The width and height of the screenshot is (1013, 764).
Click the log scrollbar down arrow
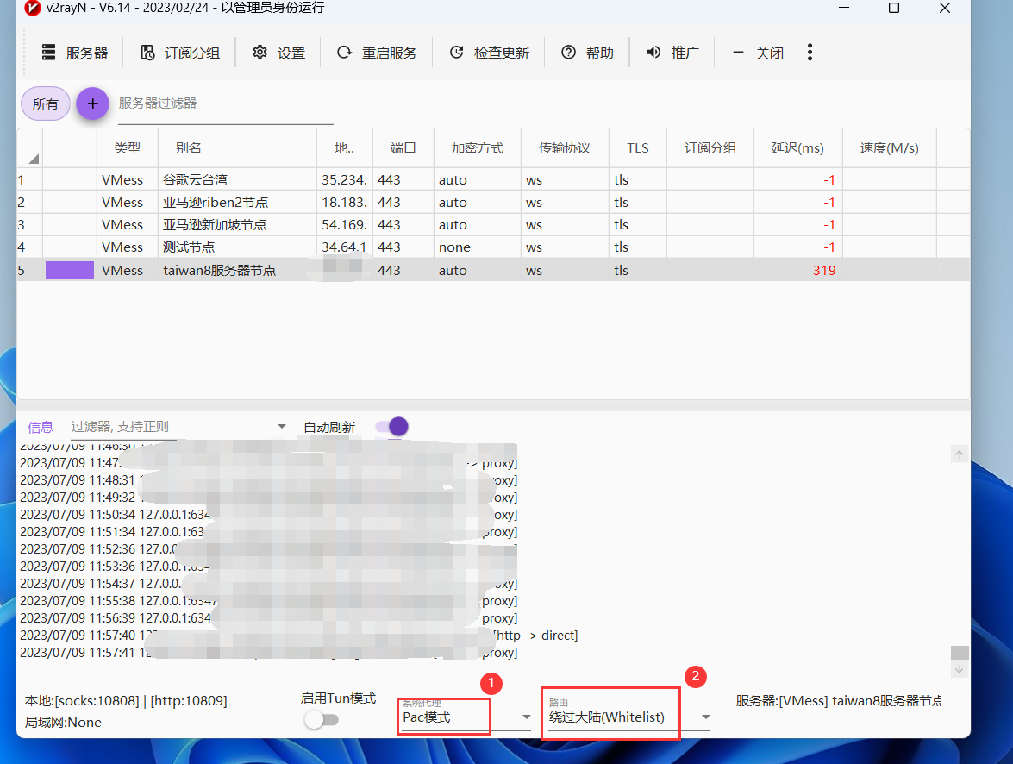[x=960, y=670]
